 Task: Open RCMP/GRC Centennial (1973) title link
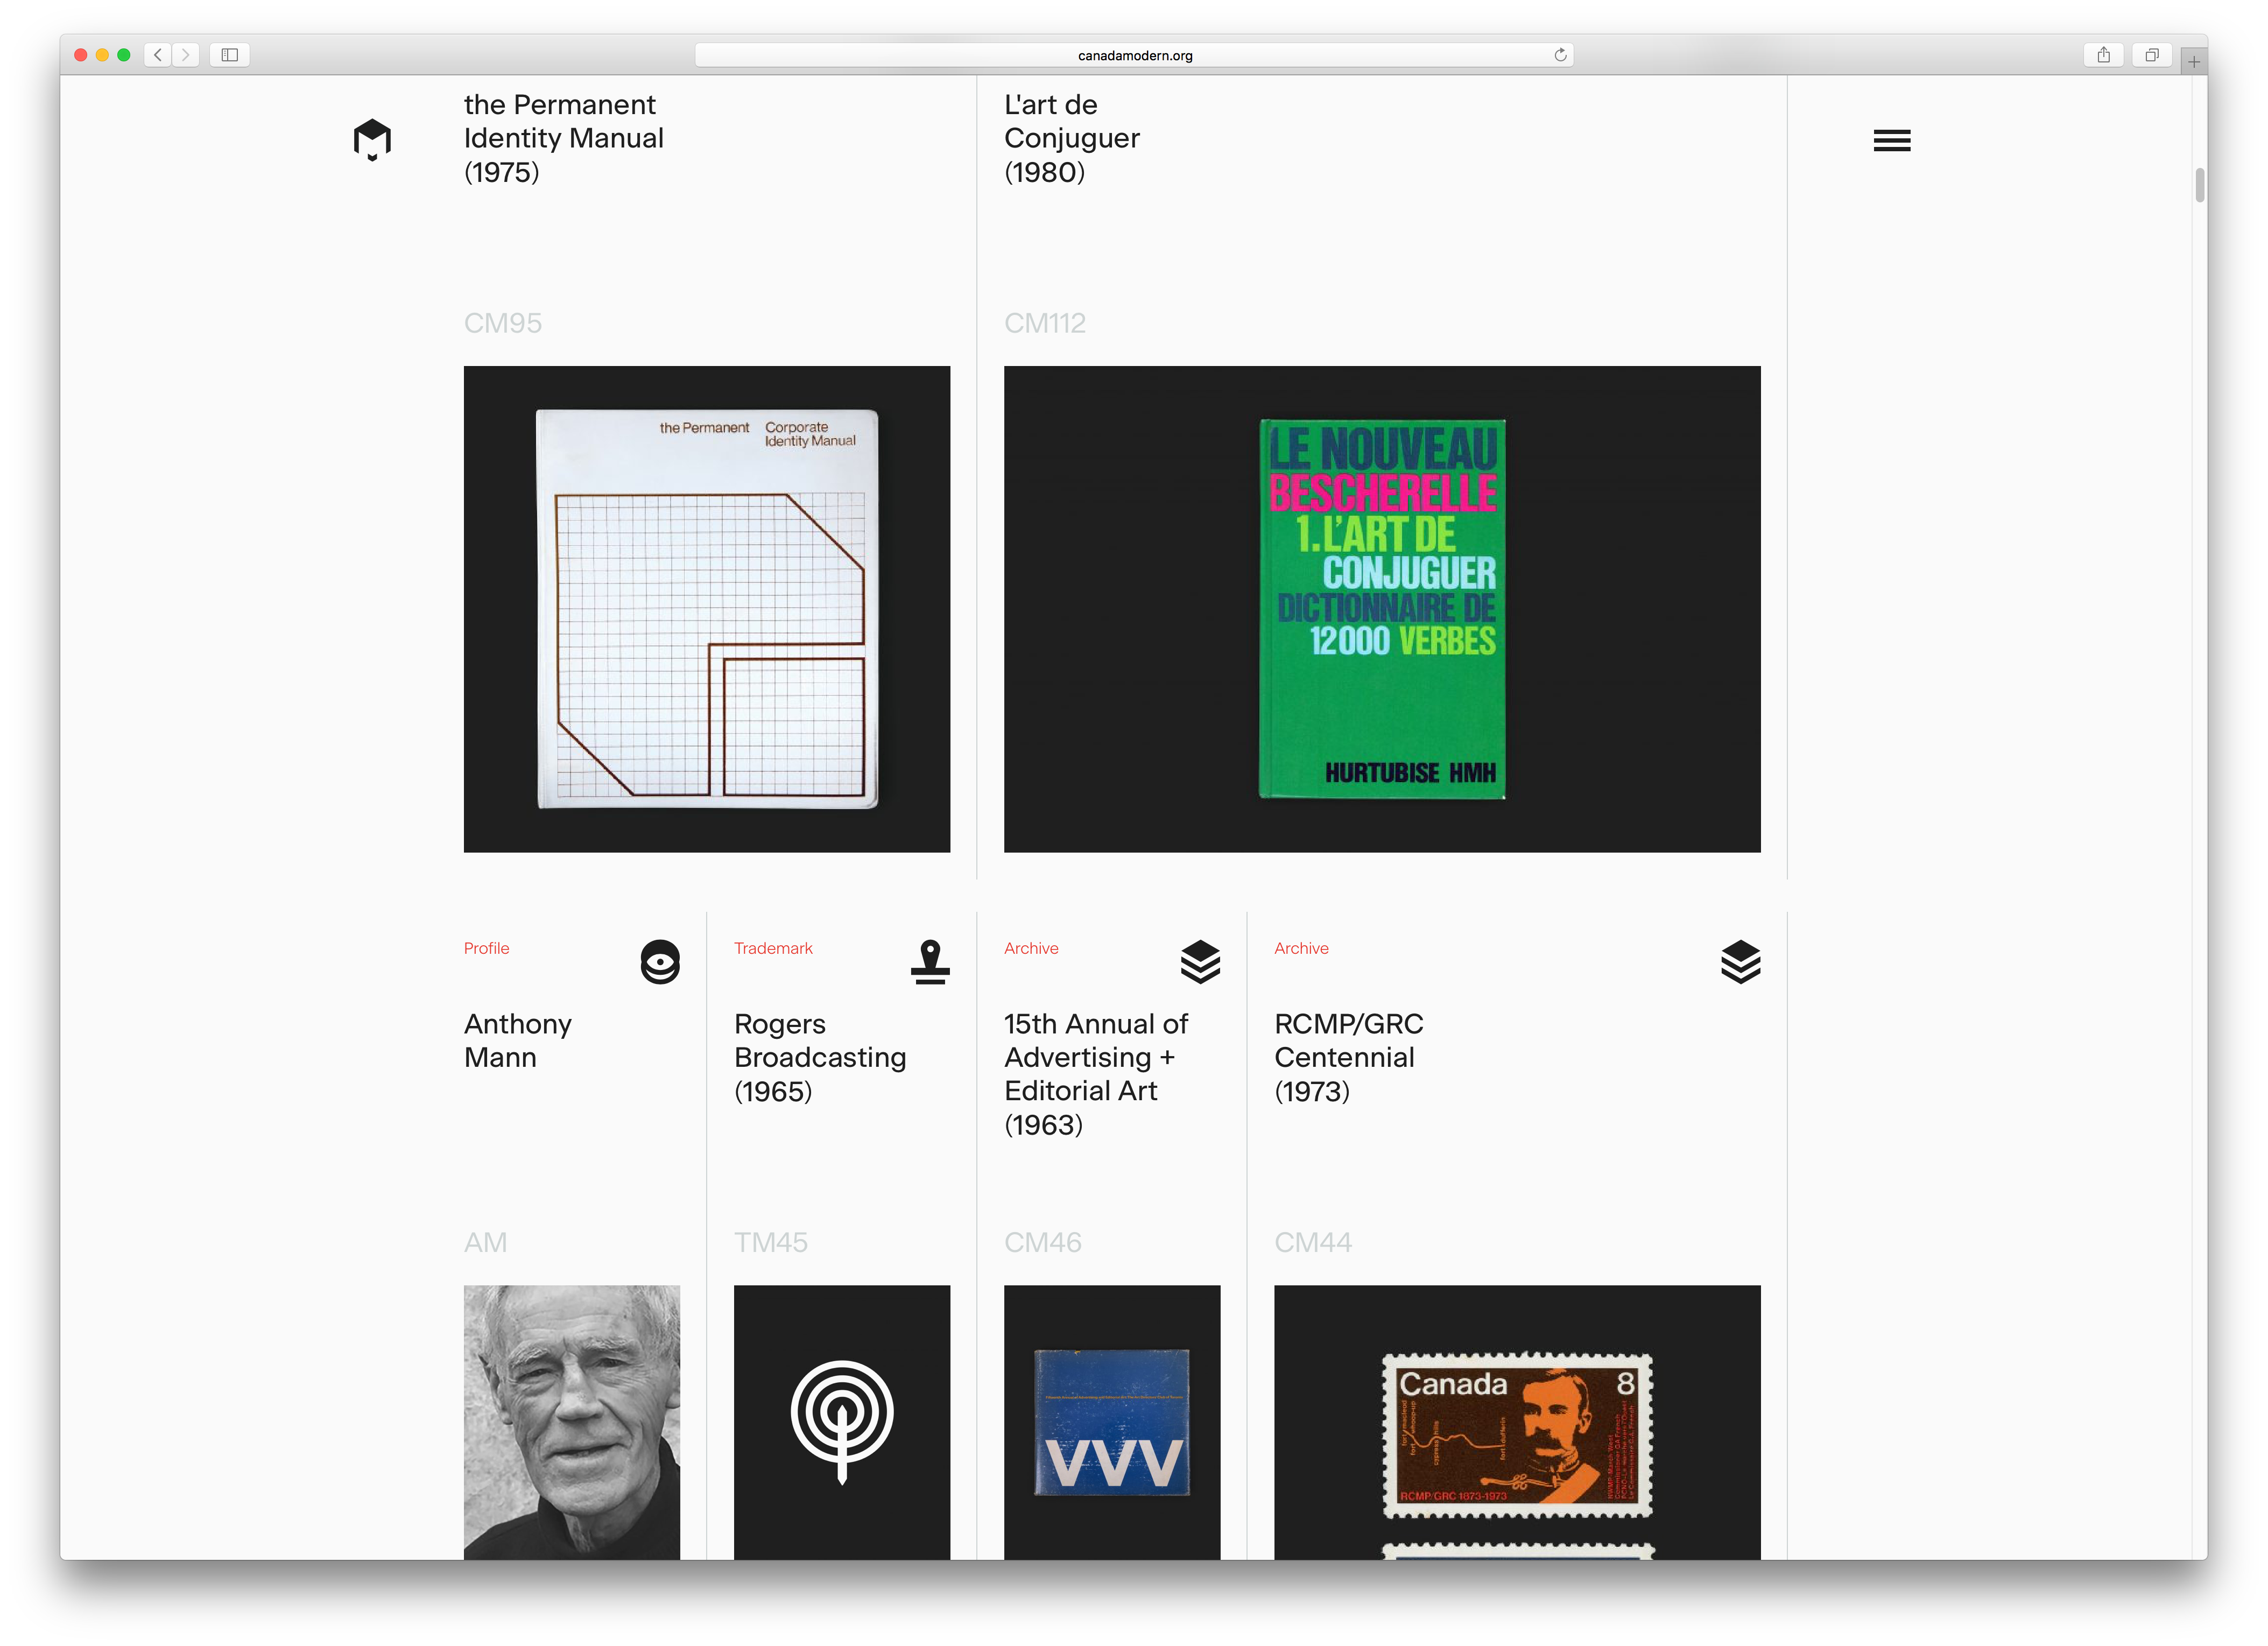pyautogui.click(x=1348, y=1057)
